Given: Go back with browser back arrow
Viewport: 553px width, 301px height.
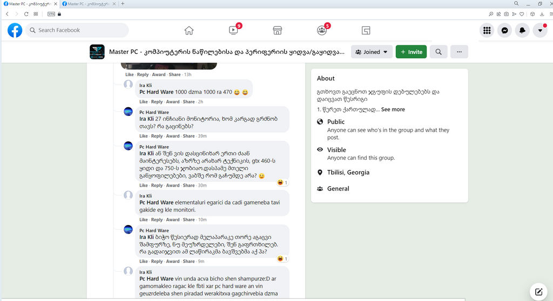Looking at the screenshot, I should click(7, 14).
